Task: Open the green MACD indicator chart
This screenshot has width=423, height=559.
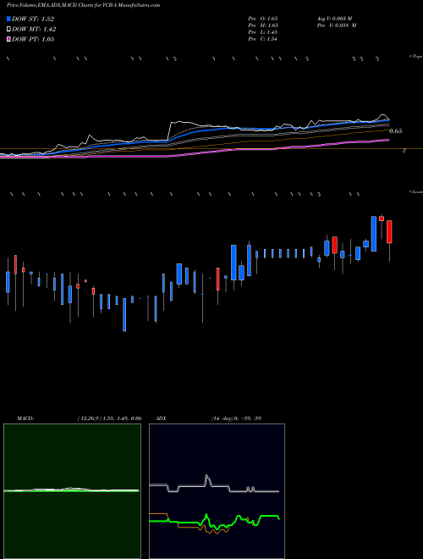Action: (x=72, y=491)
